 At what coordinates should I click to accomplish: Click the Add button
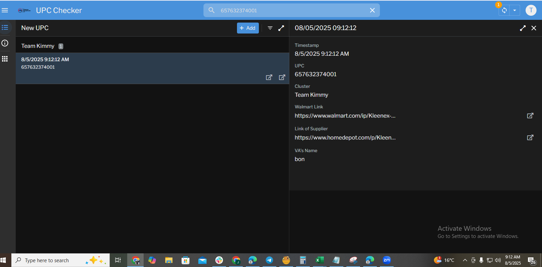point(248,28)
